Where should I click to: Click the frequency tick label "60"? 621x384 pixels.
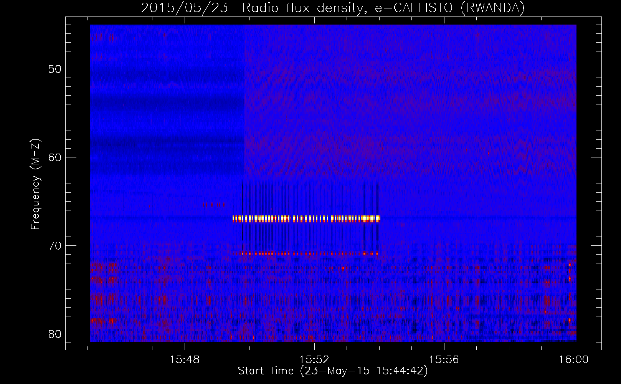55,157
